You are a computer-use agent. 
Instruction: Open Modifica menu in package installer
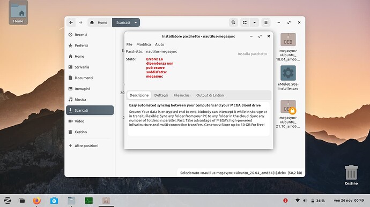point(144,44)
